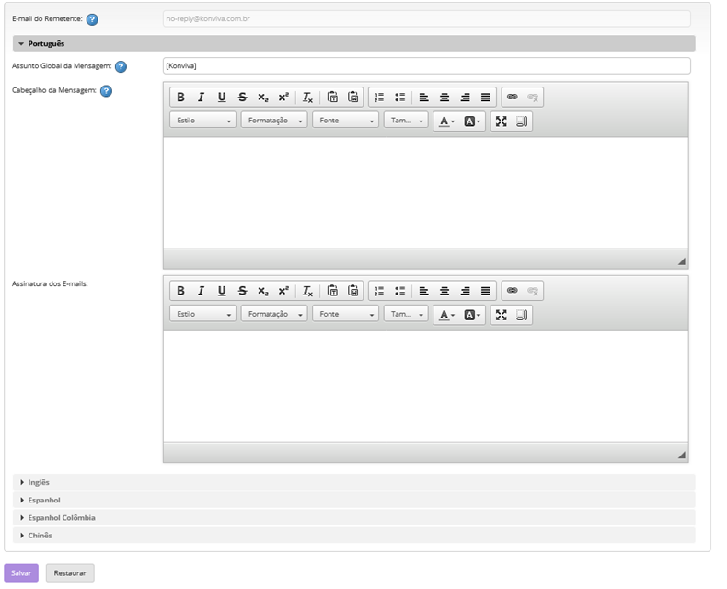Open the Fonte dropdown in the Assinatura editor

click(x=346, y=315)
